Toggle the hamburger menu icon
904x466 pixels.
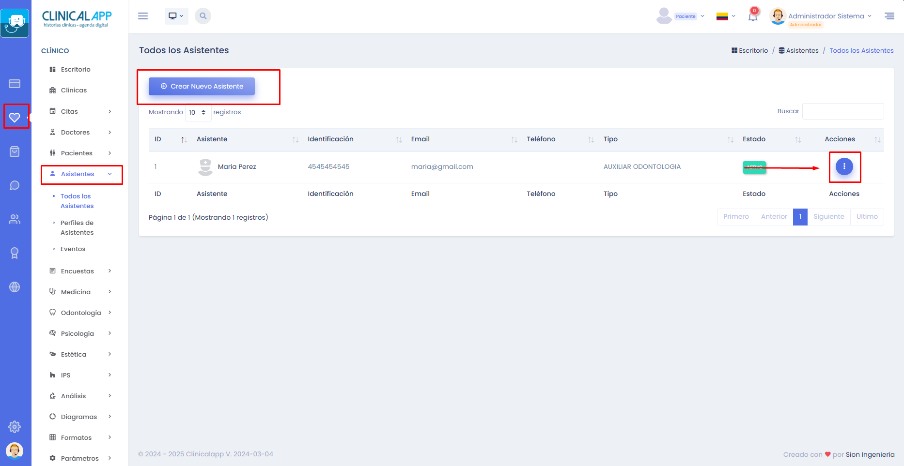tap(143, 16)
